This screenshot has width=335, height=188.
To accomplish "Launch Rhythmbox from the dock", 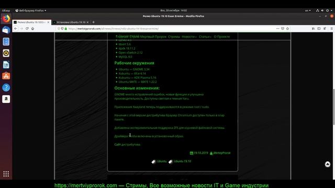I will click(6, 53).
